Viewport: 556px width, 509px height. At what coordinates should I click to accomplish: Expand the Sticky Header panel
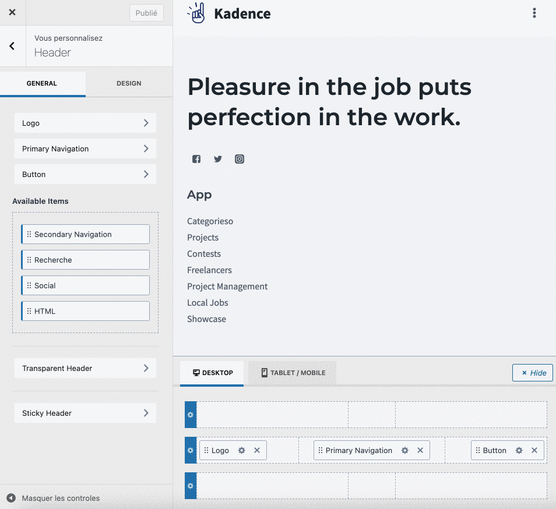85,413
